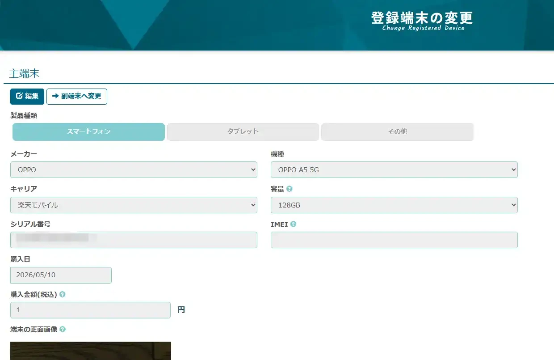Image resolution: width=554 pixels, height=360 pixels.
Task: Open the キャリア dropdown showing 楽天モバイル
Action: 134,205
